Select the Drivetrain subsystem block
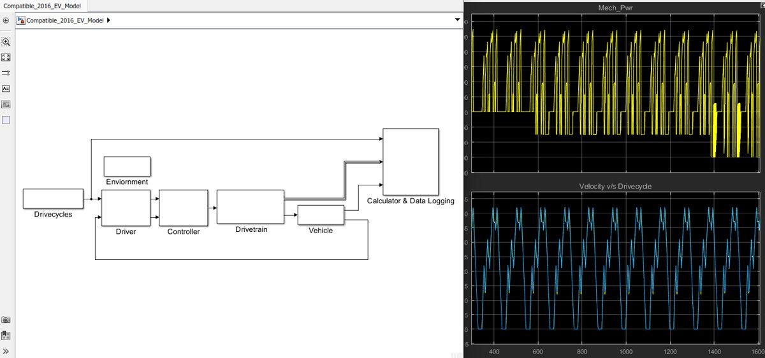This screenshot has height=358, width=765. (250, 206)
